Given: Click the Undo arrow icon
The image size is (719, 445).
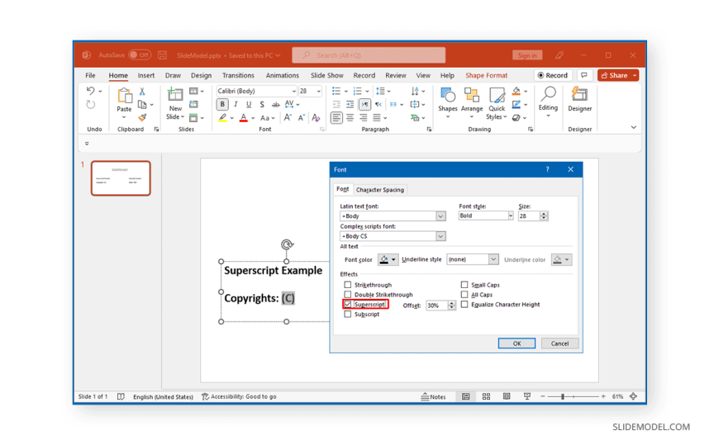Looking at the screenshot, I should (90, 91).
